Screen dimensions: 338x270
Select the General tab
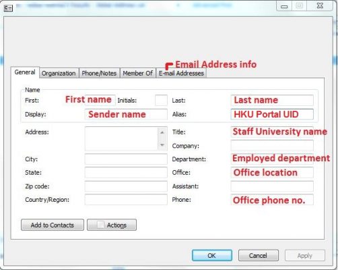click(25, 72)
